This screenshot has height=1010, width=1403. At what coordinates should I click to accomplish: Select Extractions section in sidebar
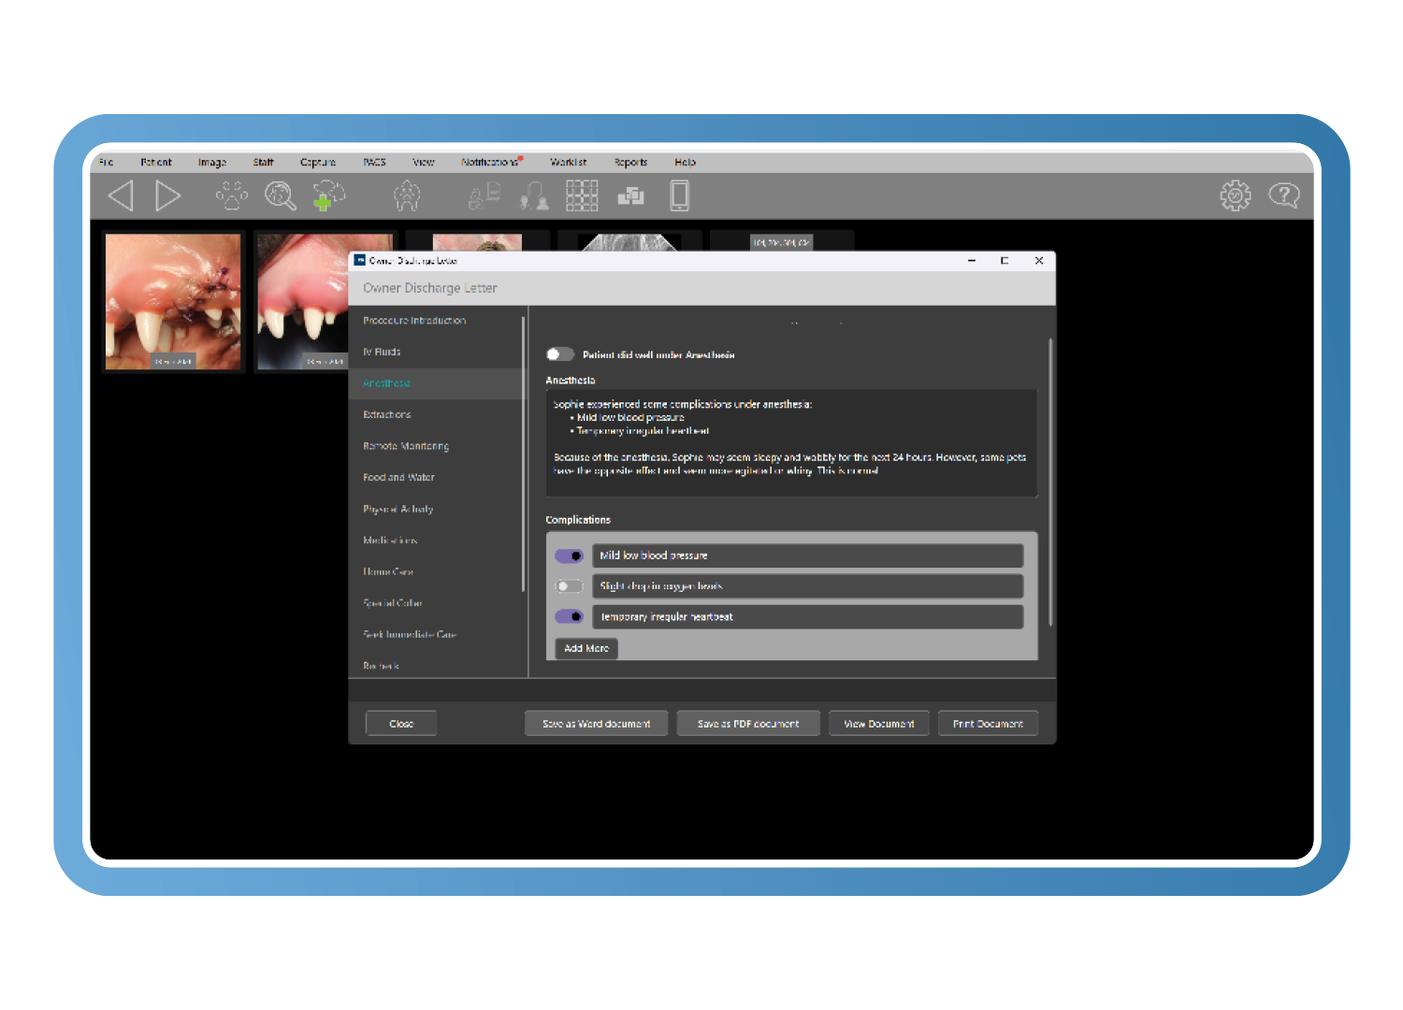click(387, 414)
